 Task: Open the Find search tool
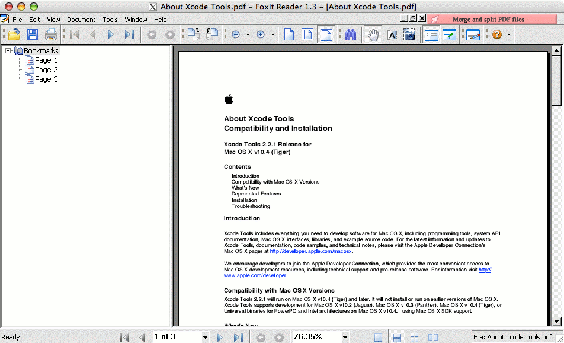coord(350,34)
